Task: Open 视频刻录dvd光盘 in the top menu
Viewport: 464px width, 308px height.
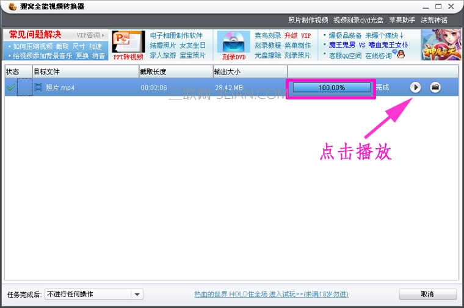Action: pos(358,20)
